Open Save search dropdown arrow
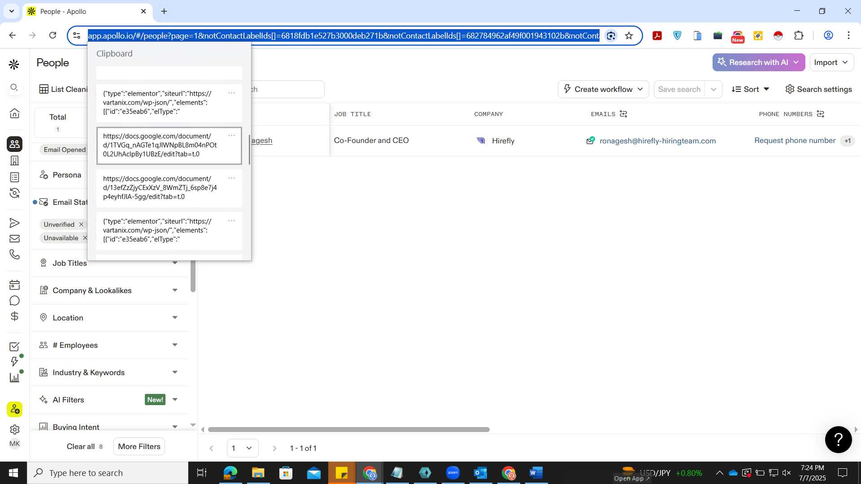Image resolution: width=861 pixels, height=484 pixels. pos(713,89)
